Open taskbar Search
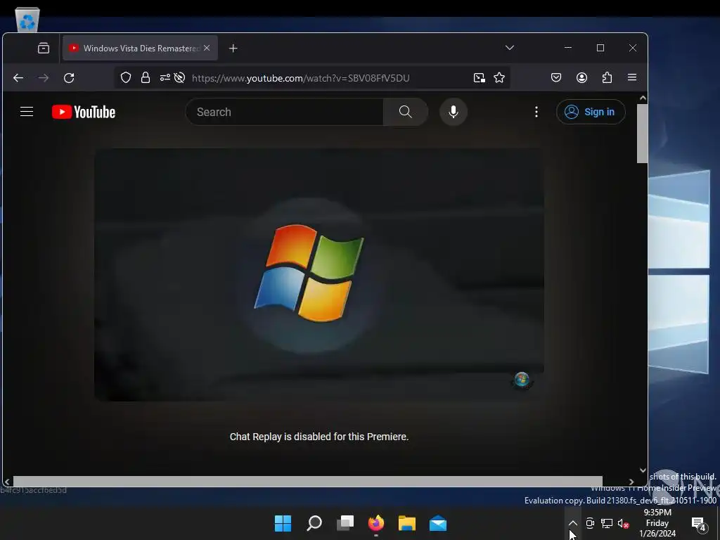 (314, 523)
